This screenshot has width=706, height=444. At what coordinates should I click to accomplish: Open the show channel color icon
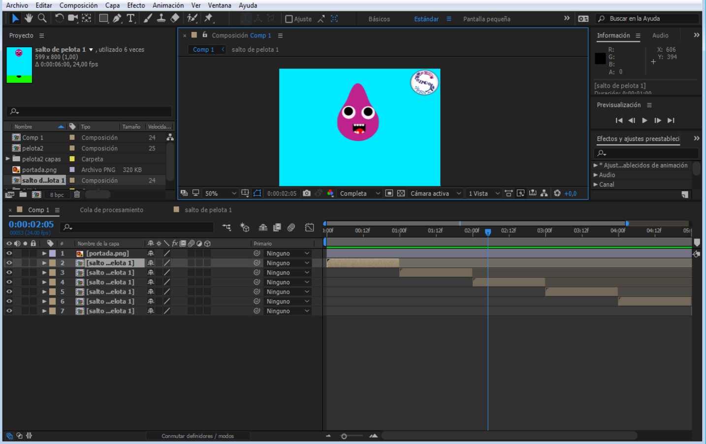pos(330,193)
